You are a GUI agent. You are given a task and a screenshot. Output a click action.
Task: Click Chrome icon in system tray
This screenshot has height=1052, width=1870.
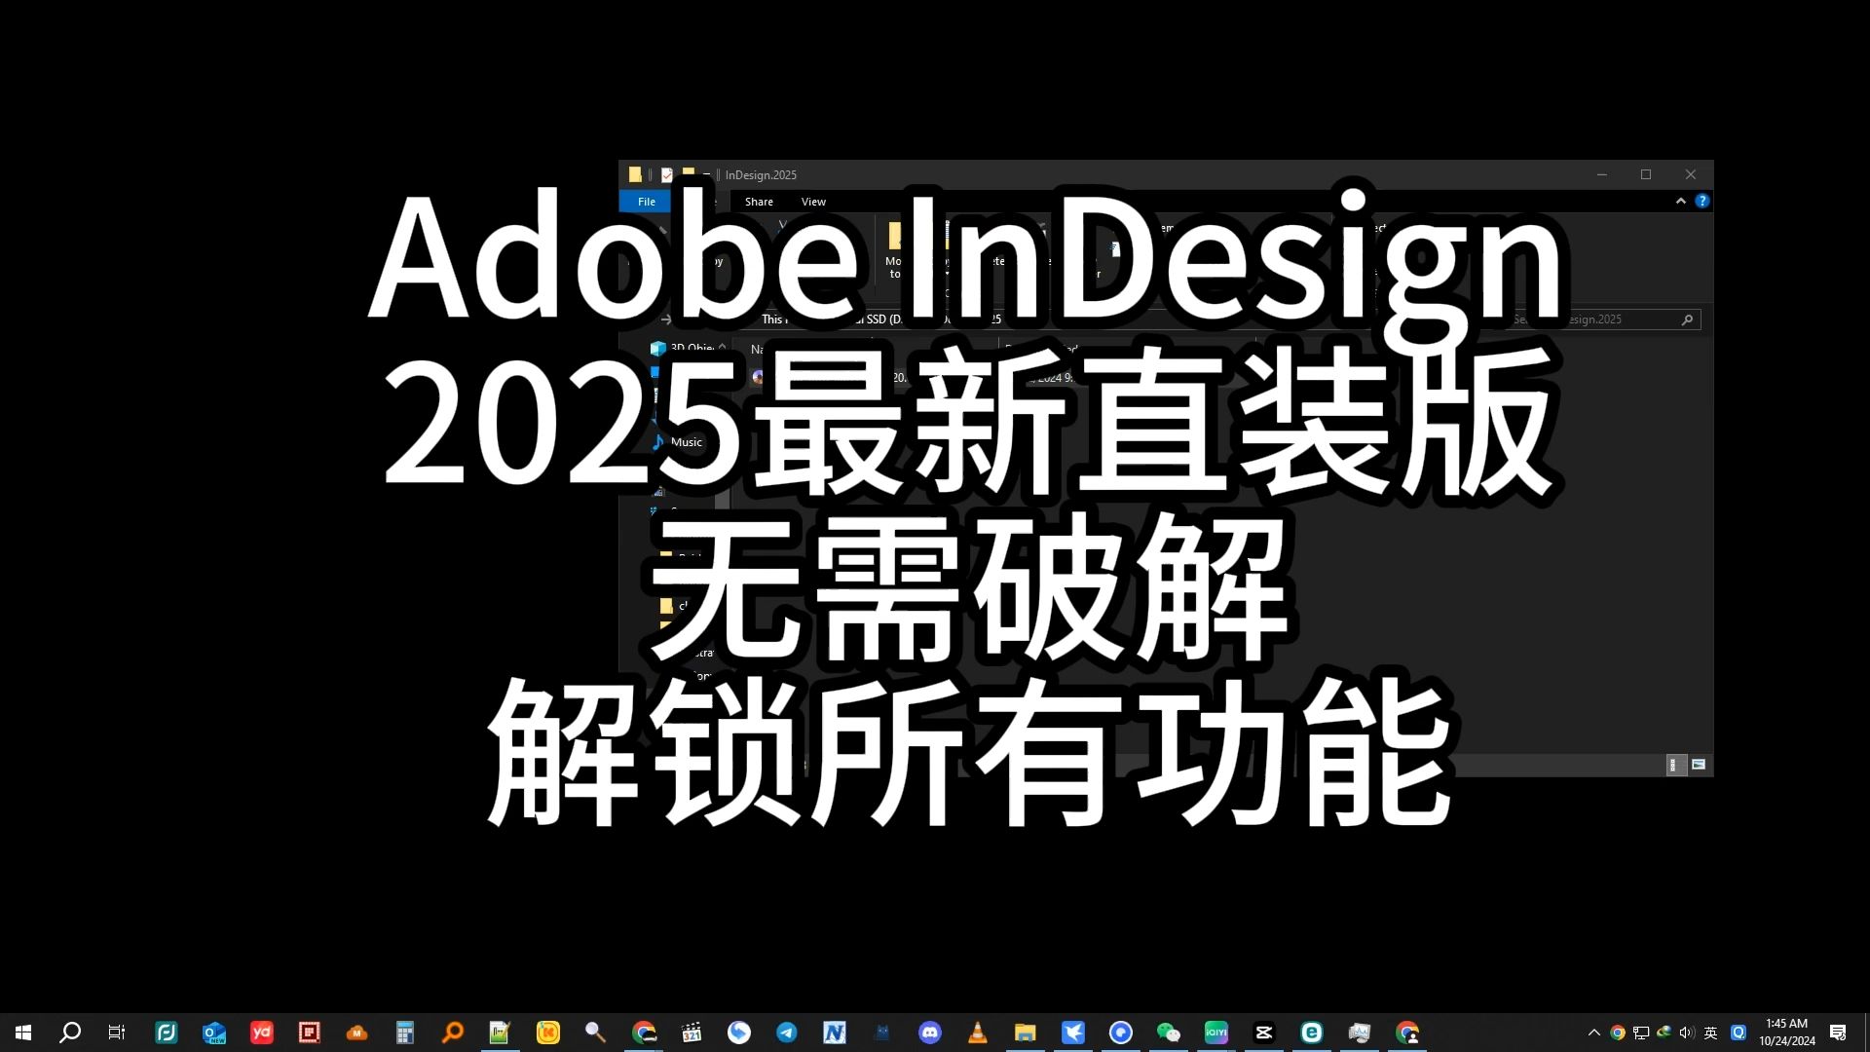[x=1618, y=1033]
